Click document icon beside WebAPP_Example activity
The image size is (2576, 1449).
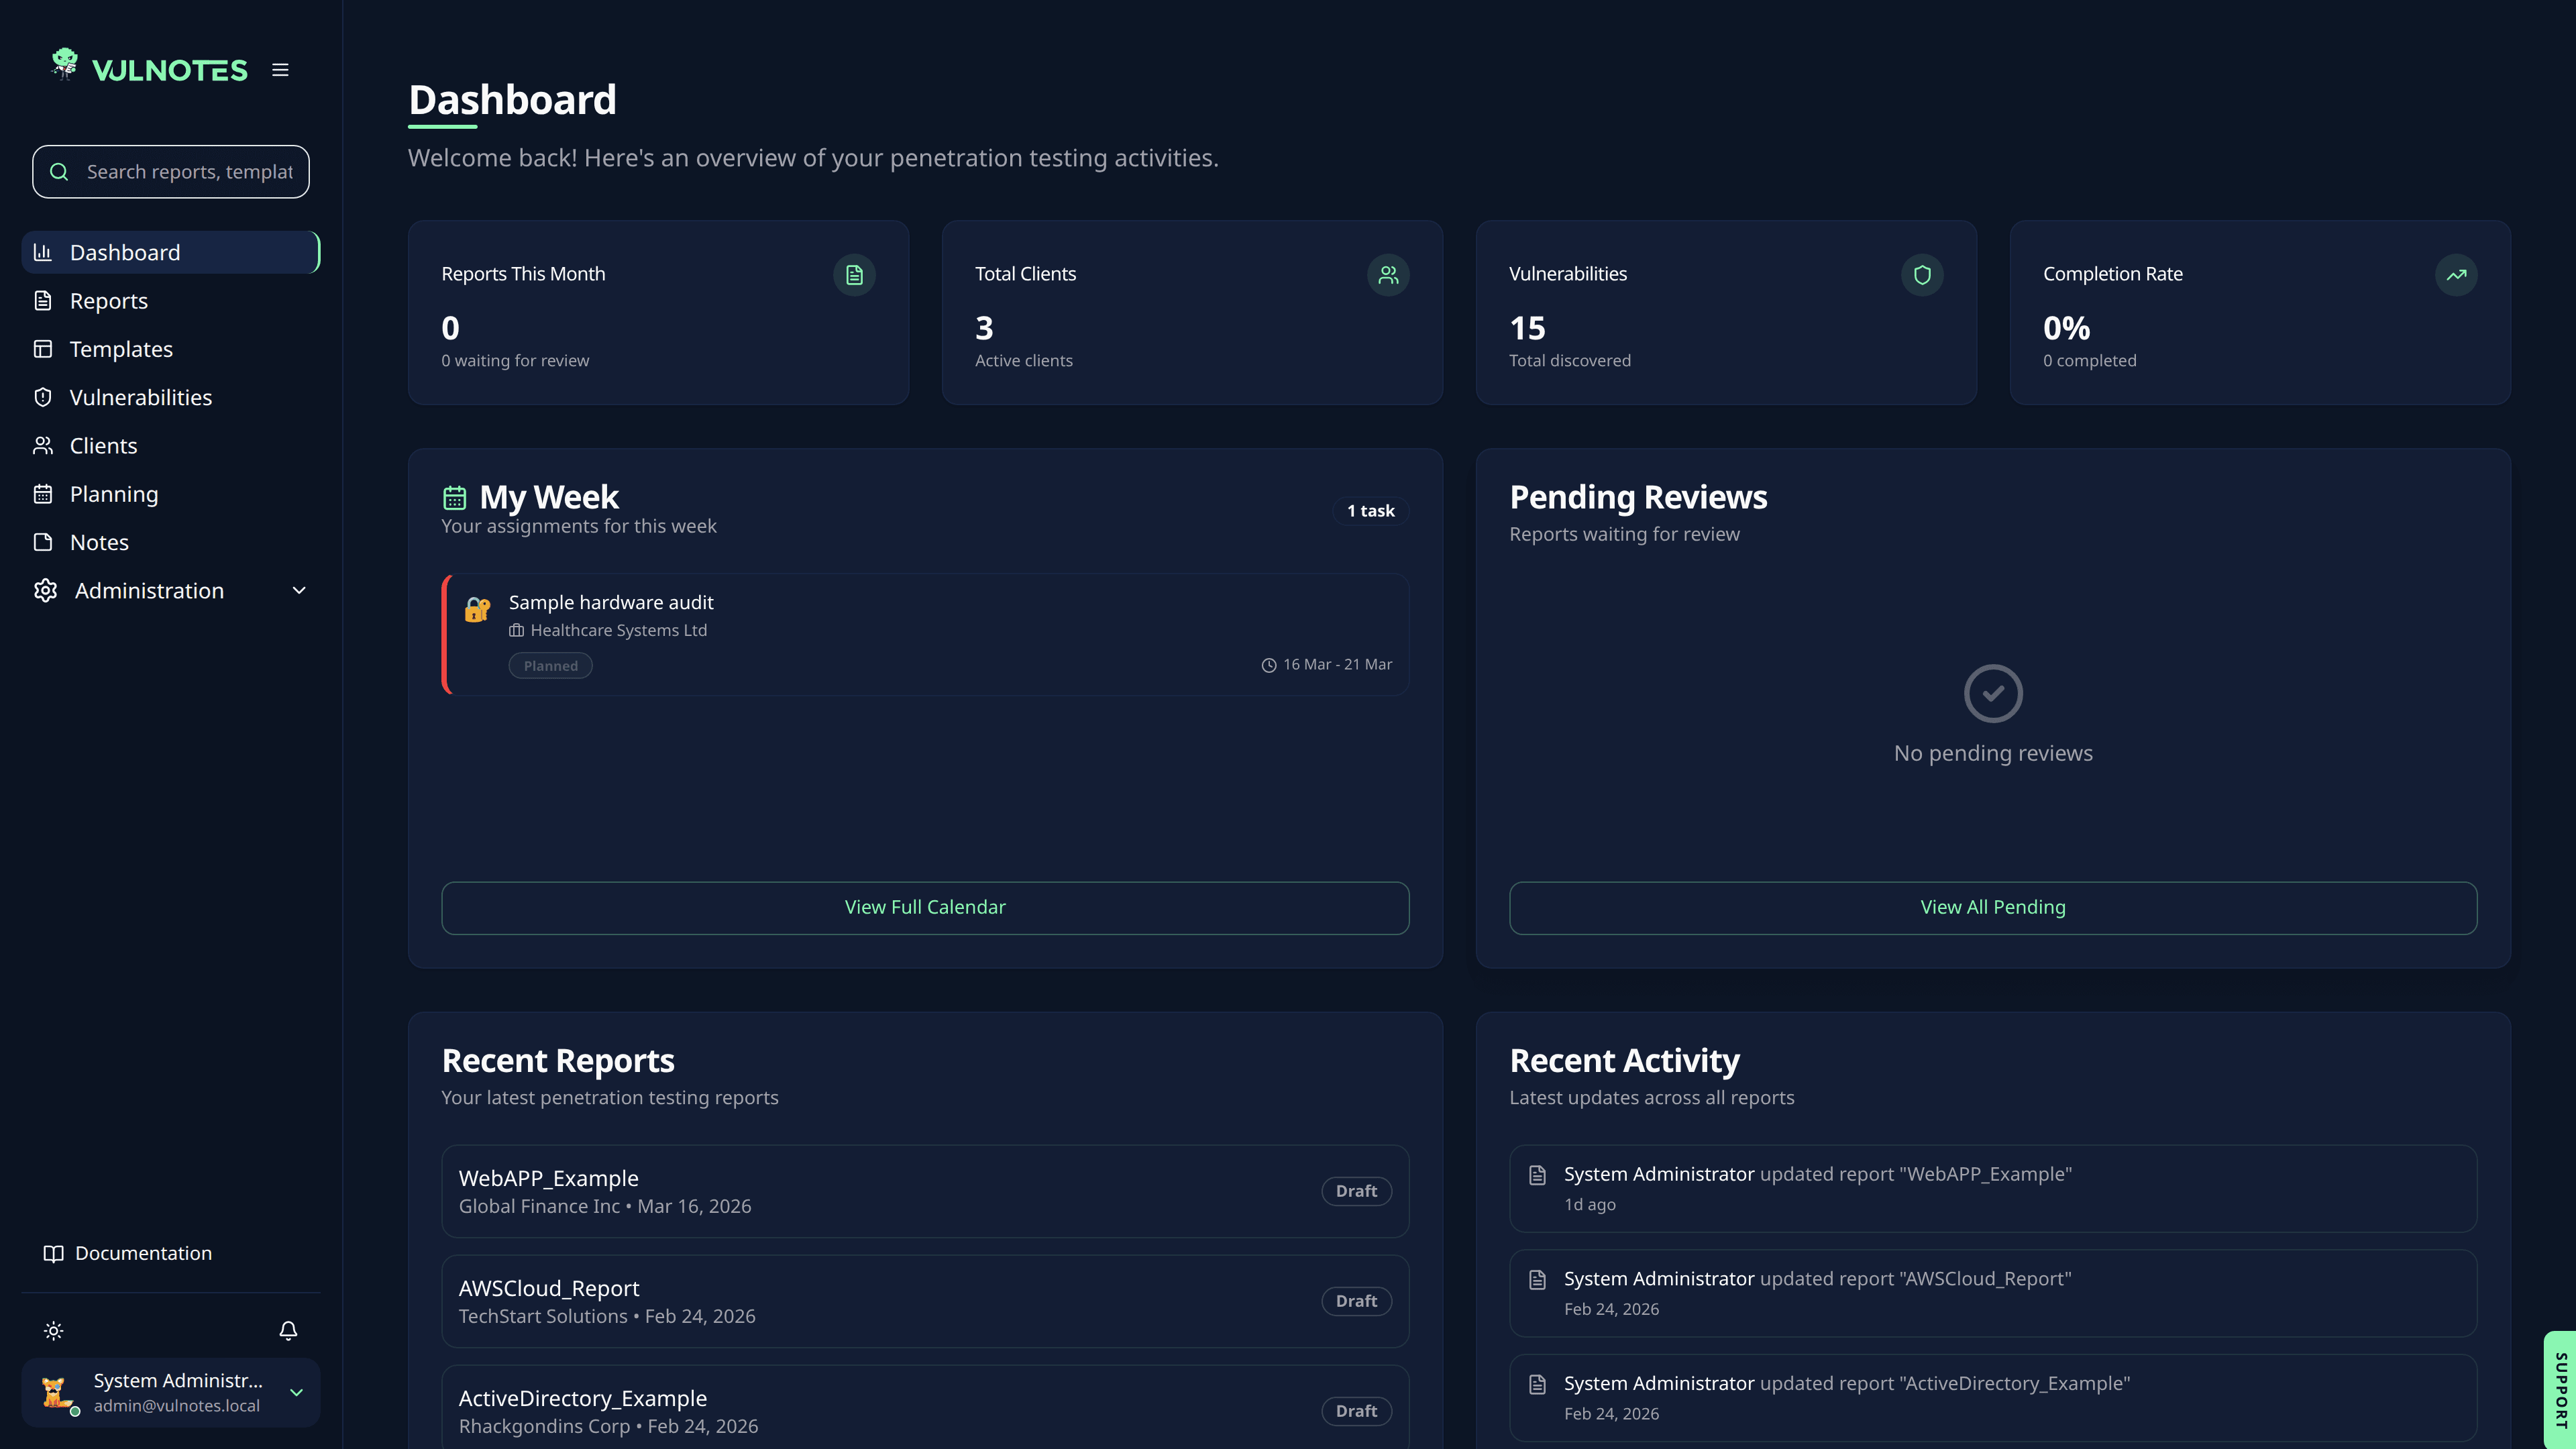click(x=1538, y=1176)
